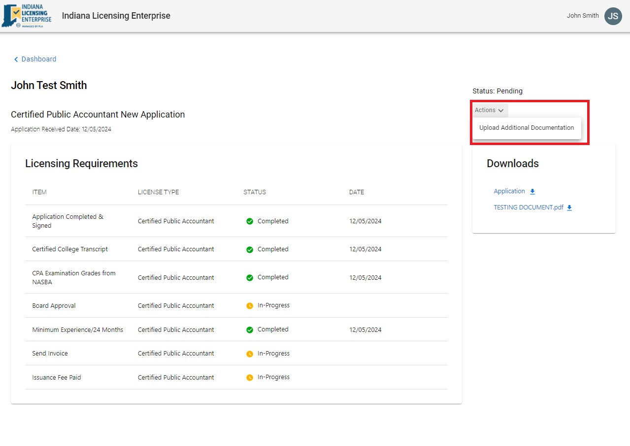Click the STATUS column header
The height and width of the screenshot is (446, 630).
pyautogui.click(x=255, y=192)
